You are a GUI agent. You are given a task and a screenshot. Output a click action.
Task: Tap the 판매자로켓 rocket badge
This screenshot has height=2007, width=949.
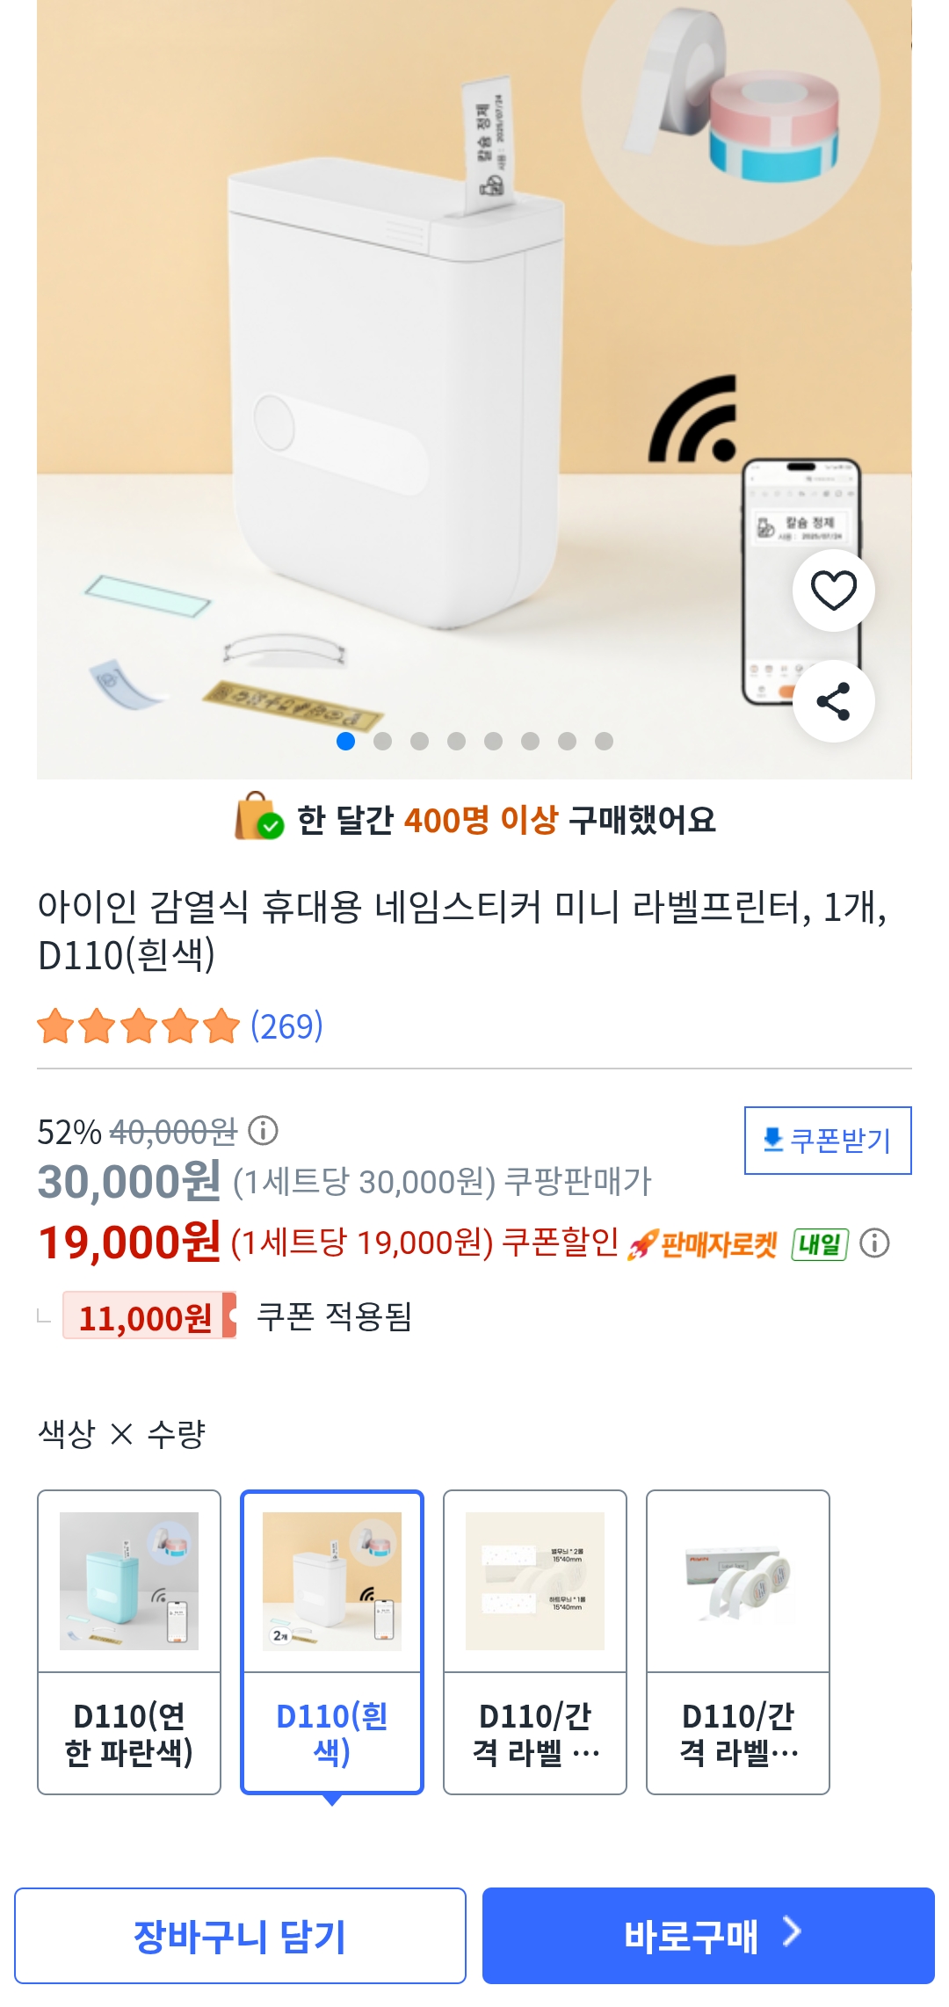[703, 1244]
